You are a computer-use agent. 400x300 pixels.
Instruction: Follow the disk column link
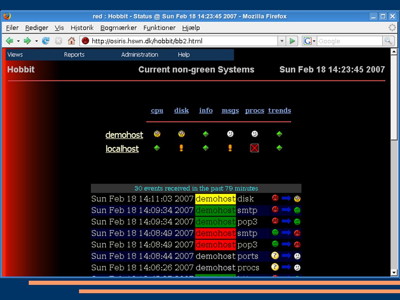click(x=181, y=110)
